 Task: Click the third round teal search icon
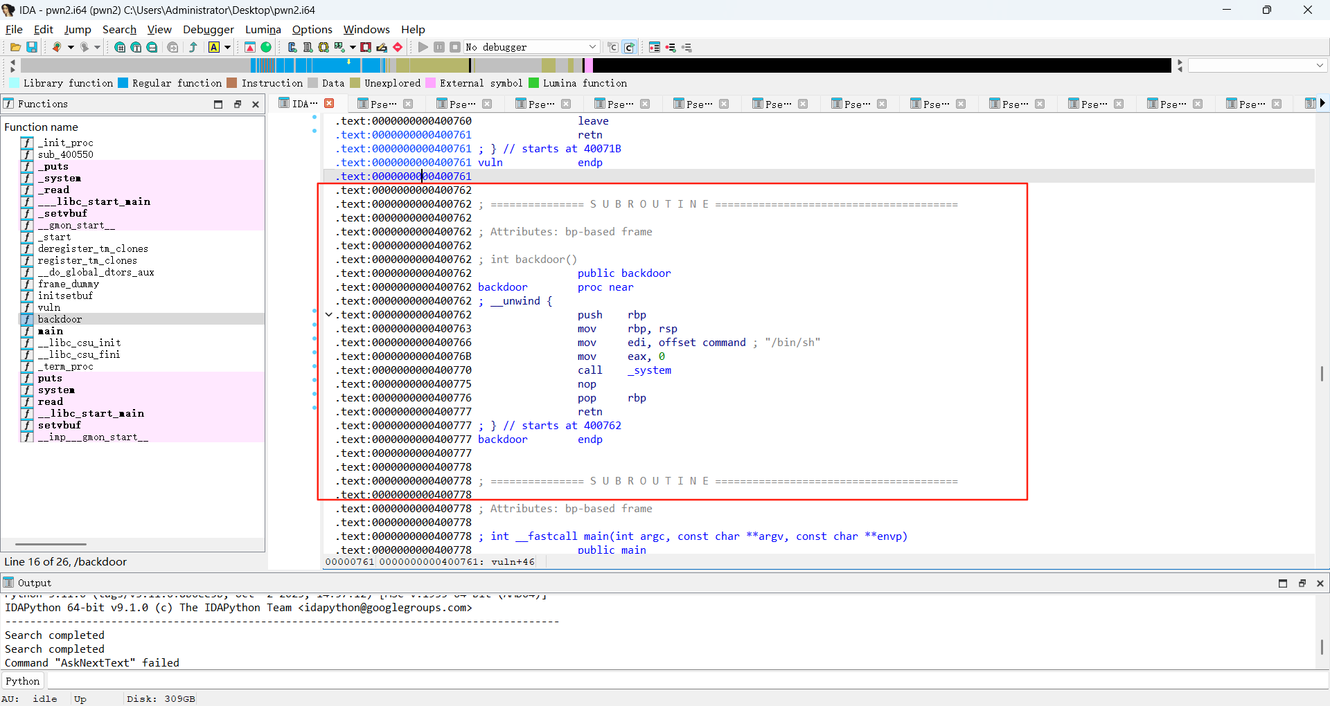[x=152, y=47]
